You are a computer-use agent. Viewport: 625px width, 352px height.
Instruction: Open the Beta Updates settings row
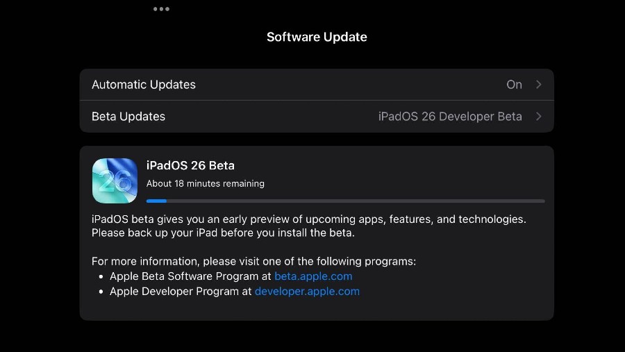tap(317, 117)
